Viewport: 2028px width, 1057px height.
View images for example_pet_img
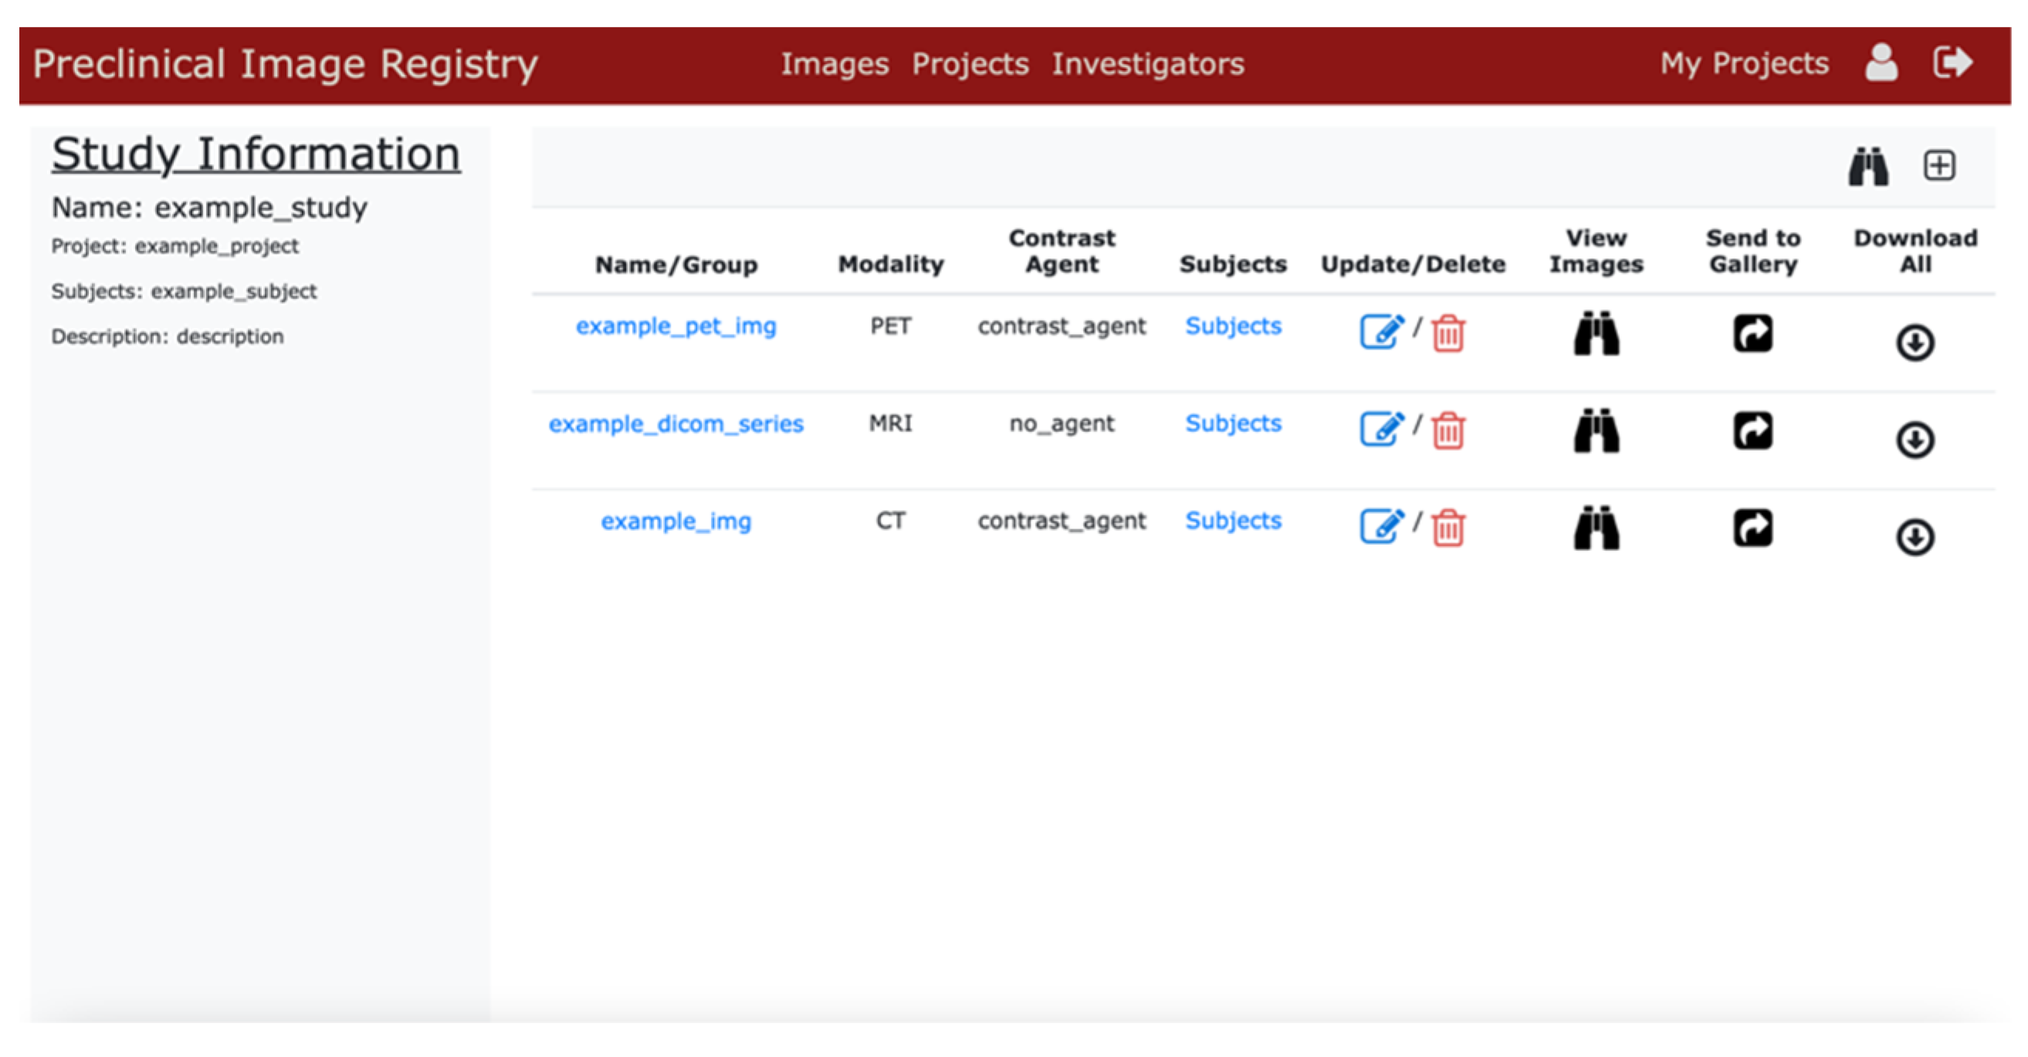click(1596, 333)
